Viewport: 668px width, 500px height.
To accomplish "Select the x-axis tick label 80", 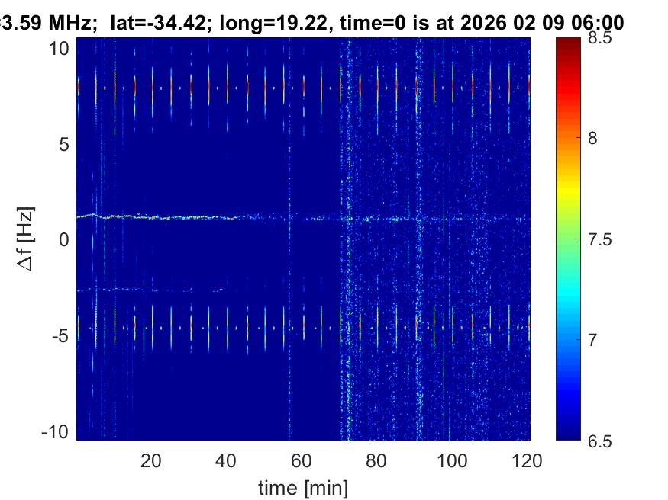I will pyautogui.click(x=377, y=460).
